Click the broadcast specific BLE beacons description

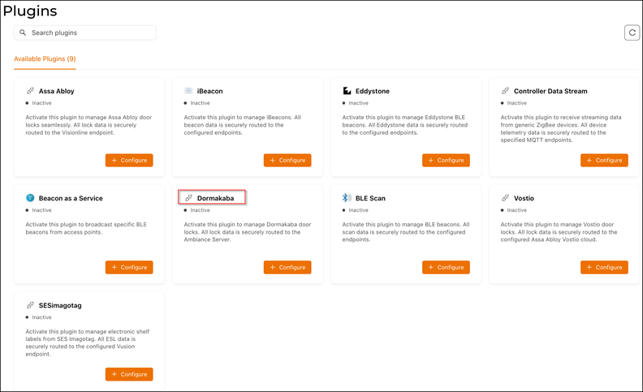[86, 228]
